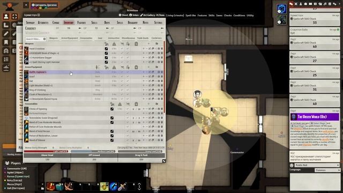
Task: Switch to the Buffs tab
Action: click(x=107, y=23)
